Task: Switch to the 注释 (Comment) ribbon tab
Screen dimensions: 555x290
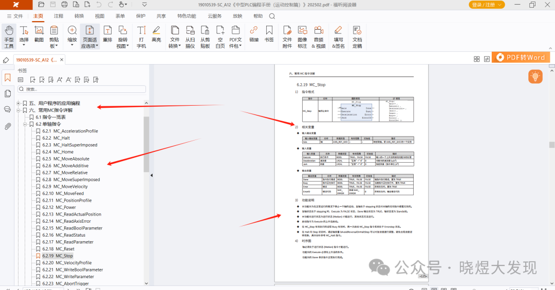Action: pos(59,16)
